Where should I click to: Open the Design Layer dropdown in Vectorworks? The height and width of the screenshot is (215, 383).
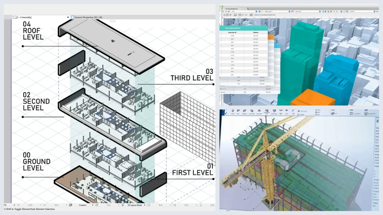click(277, 11)
